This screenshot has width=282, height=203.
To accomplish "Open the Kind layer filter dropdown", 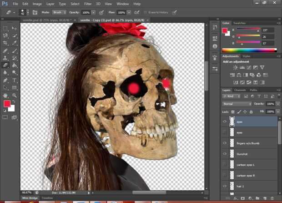I will tap(231, 96).
